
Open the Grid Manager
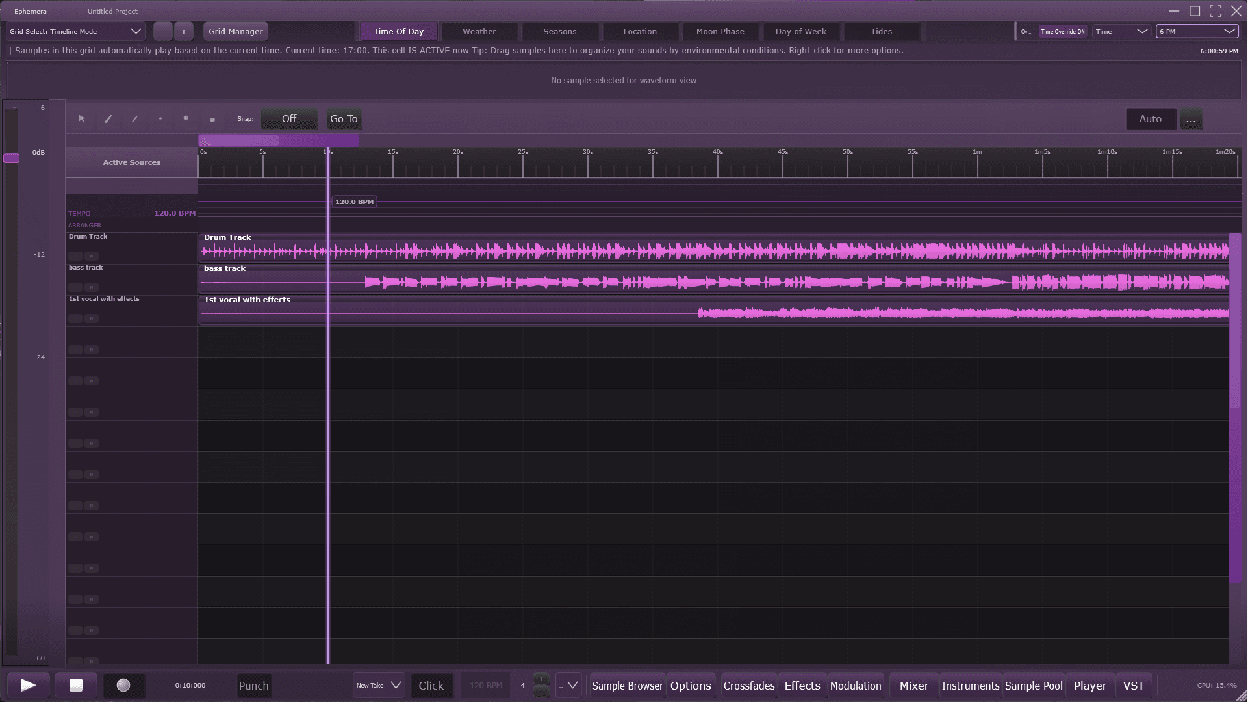[x=235, y=31]
